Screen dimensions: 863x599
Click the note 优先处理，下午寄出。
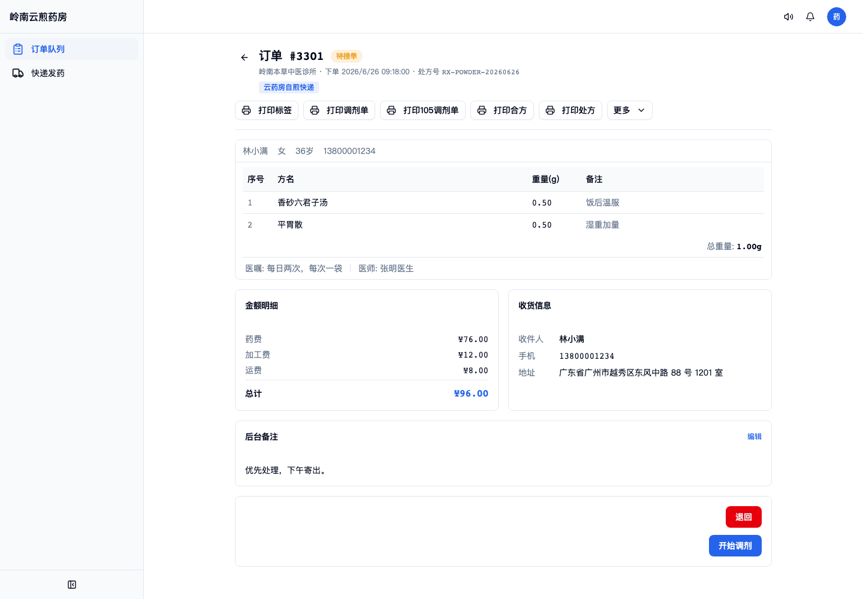[x=287, y=470]
